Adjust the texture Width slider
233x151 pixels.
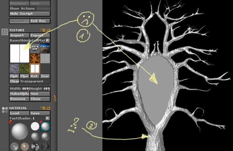coord(19,89)
